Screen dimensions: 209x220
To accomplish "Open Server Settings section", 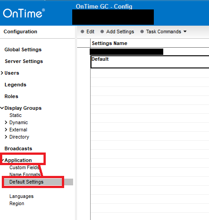I will [x=24, y=61].
